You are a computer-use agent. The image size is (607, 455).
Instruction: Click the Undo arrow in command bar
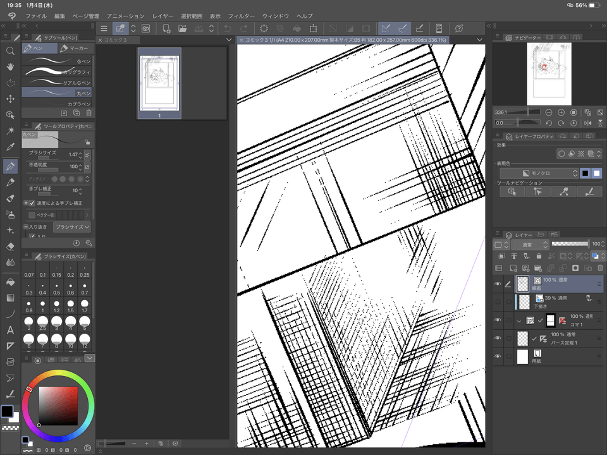pos(228,28)
